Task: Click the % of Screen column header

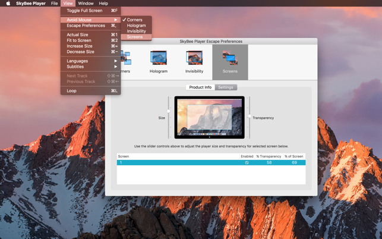Action: coord(294,156)
